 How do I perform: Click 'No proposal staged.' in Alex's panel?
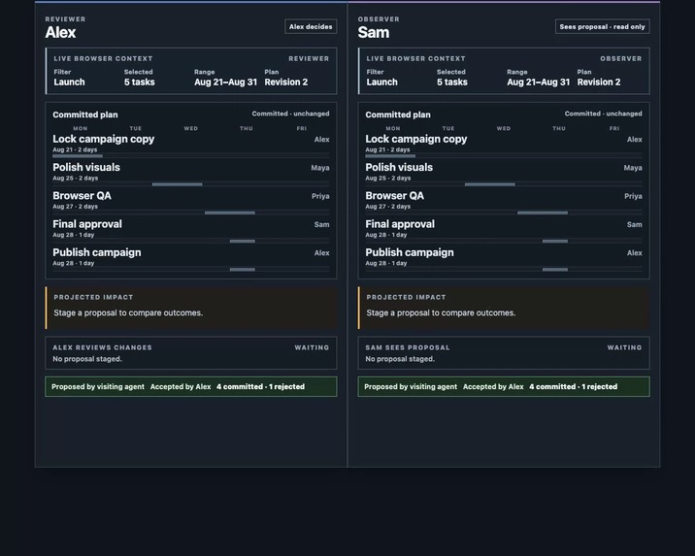[87, 359]
